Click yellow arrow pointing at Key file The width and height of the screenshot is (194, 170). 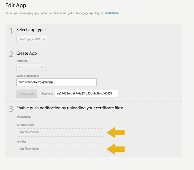116,149
